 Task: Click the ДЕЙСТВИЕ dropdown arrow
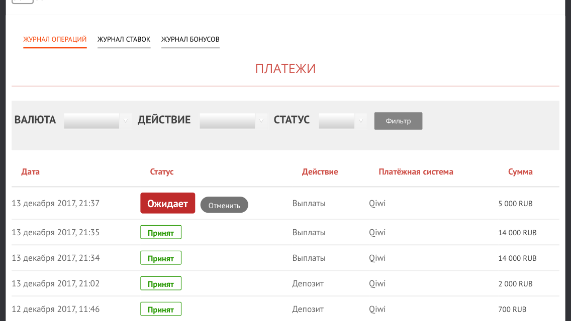click(261, 121)
